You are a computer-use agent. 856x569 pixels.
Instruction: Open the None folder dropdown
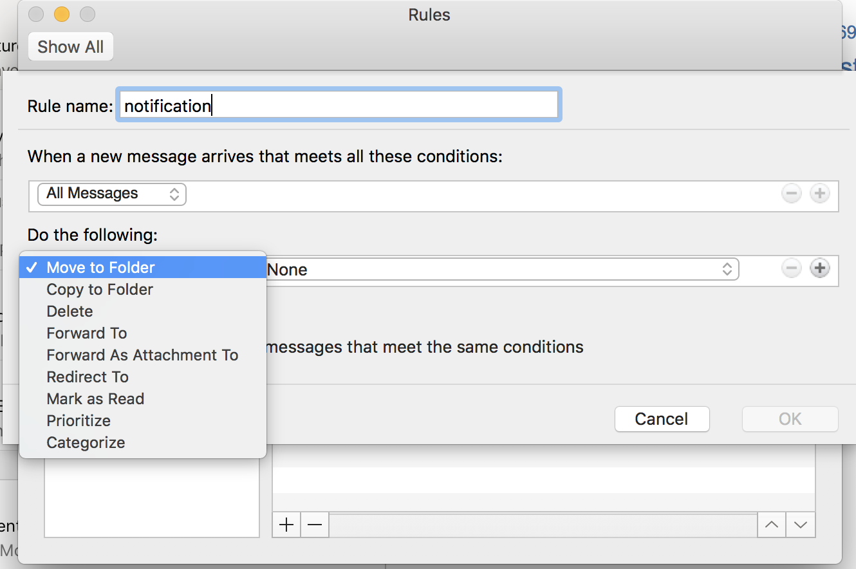click(x=502, y=269)
